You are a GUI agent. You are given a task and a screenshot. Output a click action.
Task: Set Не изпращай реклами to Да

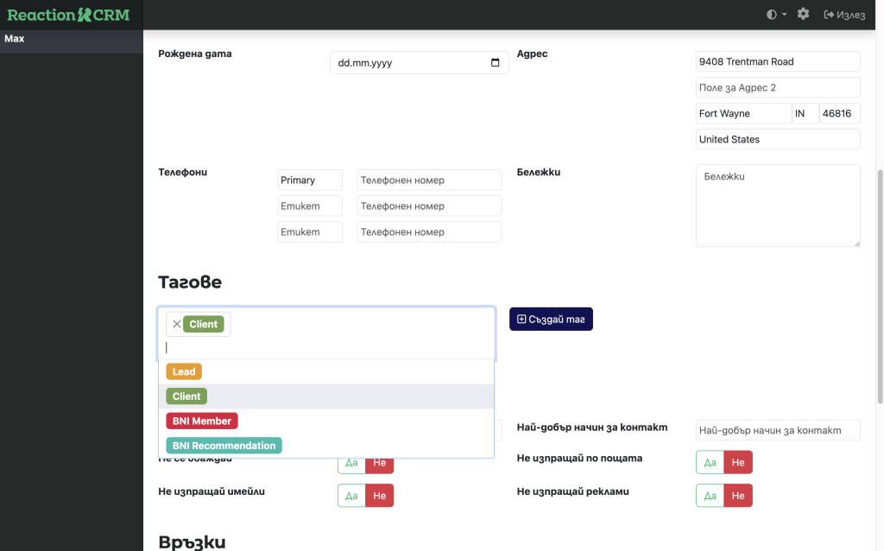click(x=710, y=496)
